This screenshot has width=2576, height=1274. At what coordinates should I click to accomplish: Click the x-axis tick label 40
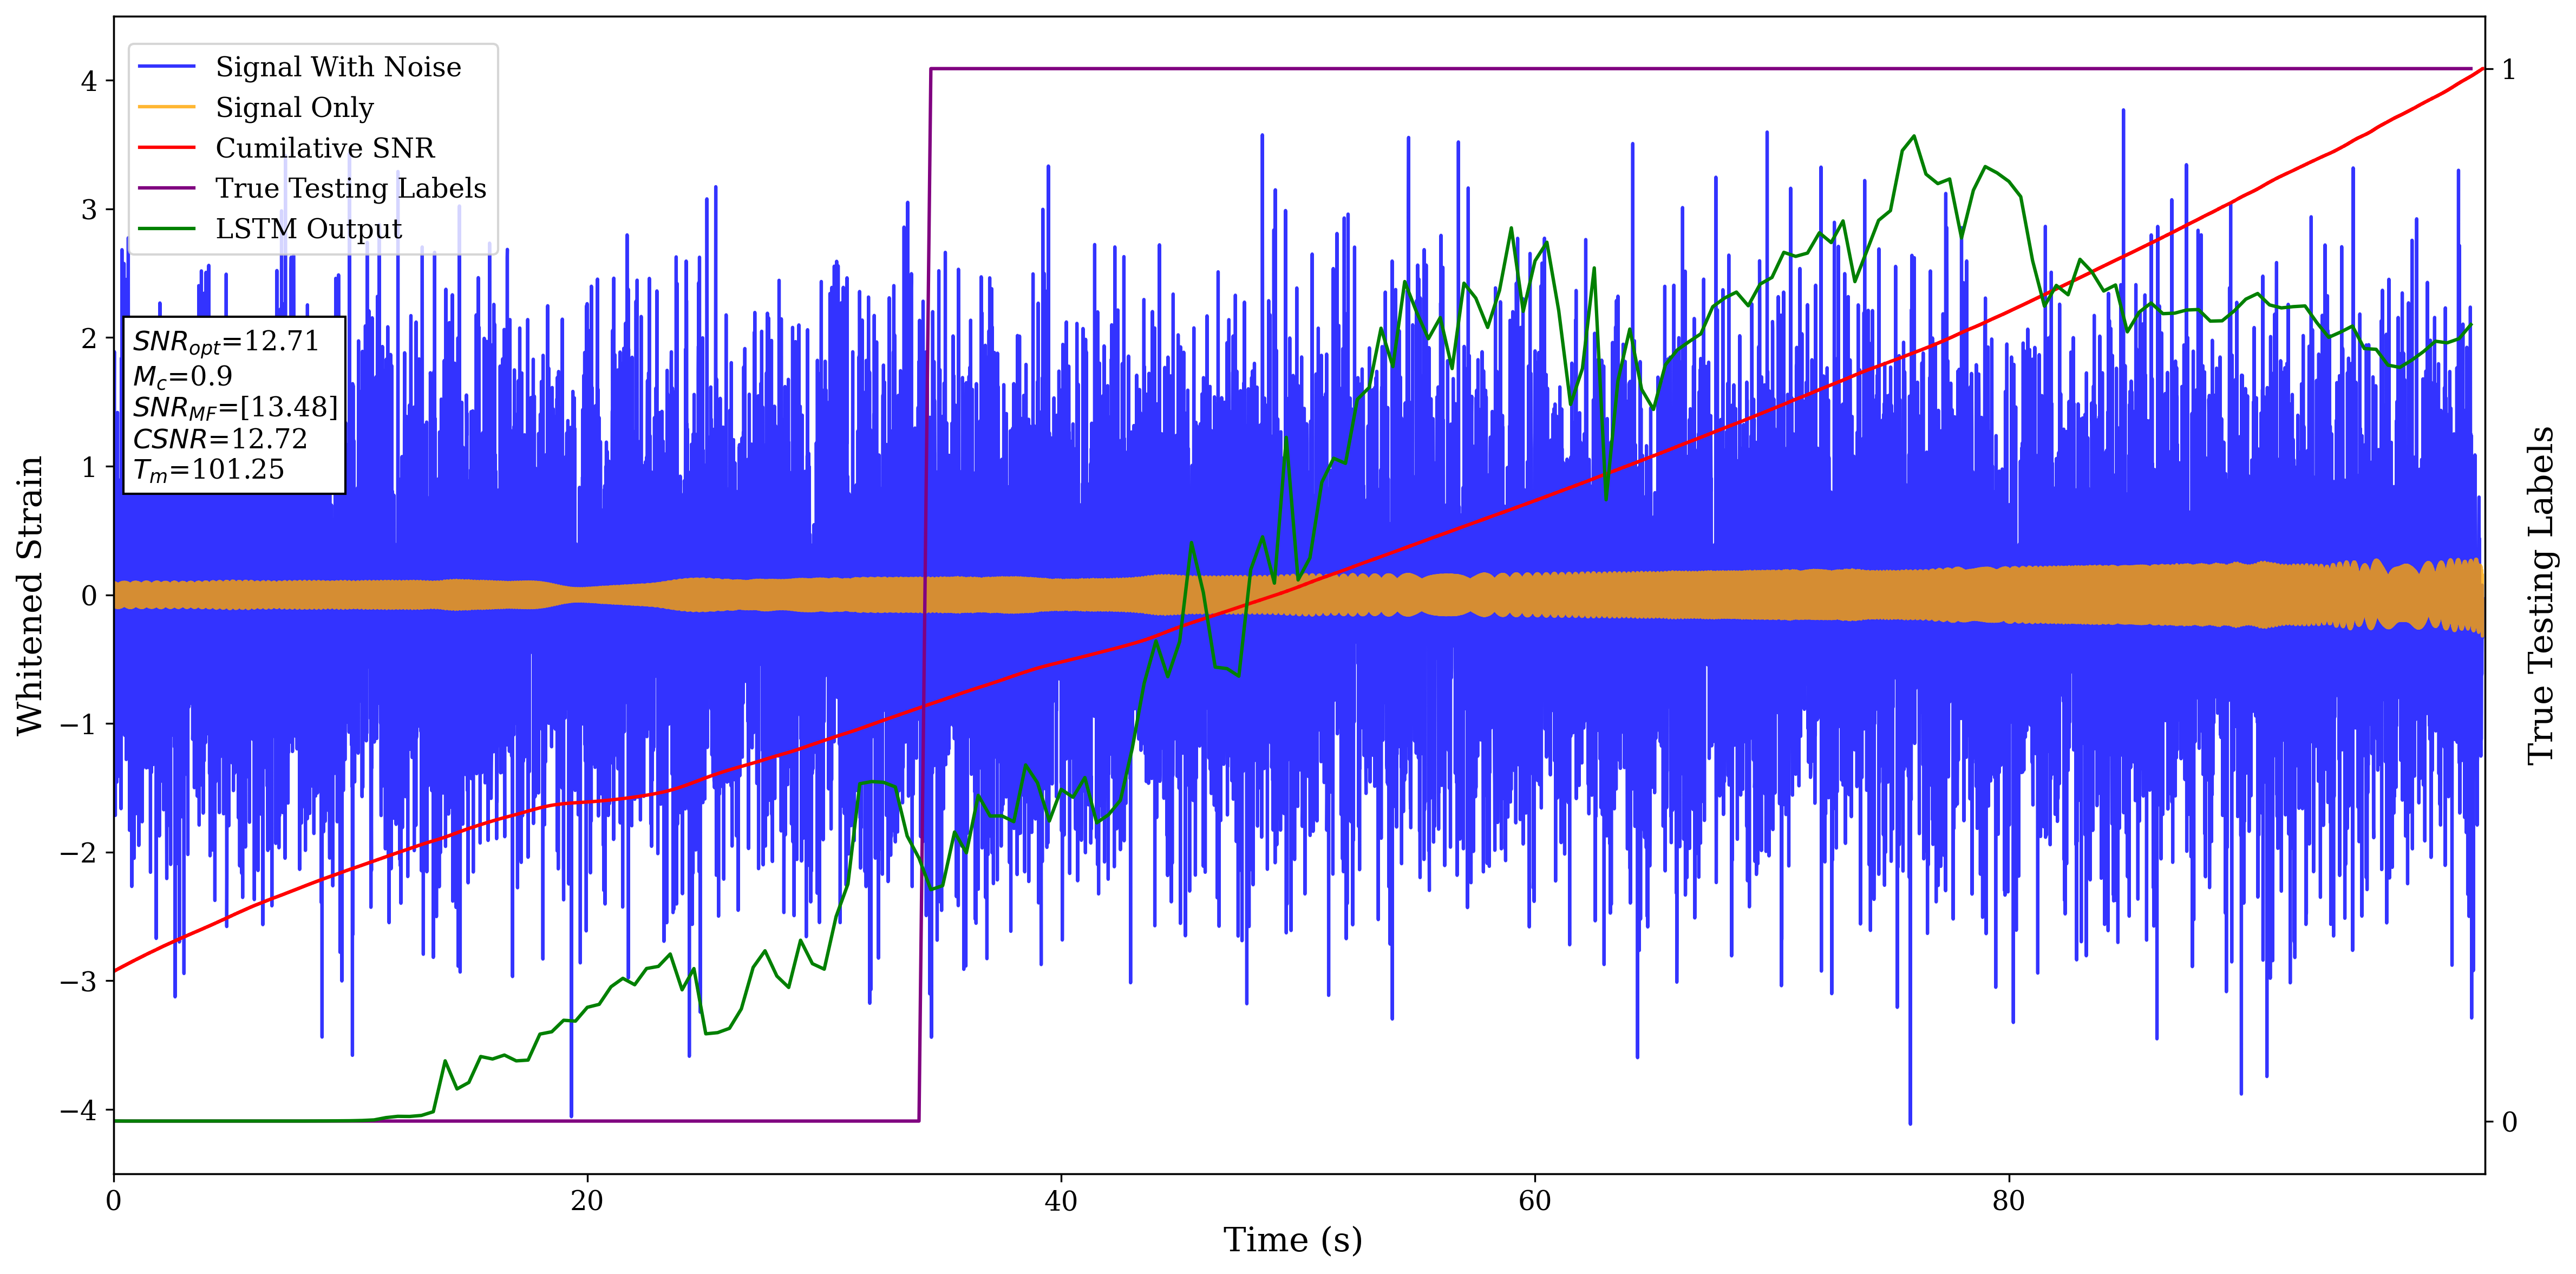[1060, 1201]
